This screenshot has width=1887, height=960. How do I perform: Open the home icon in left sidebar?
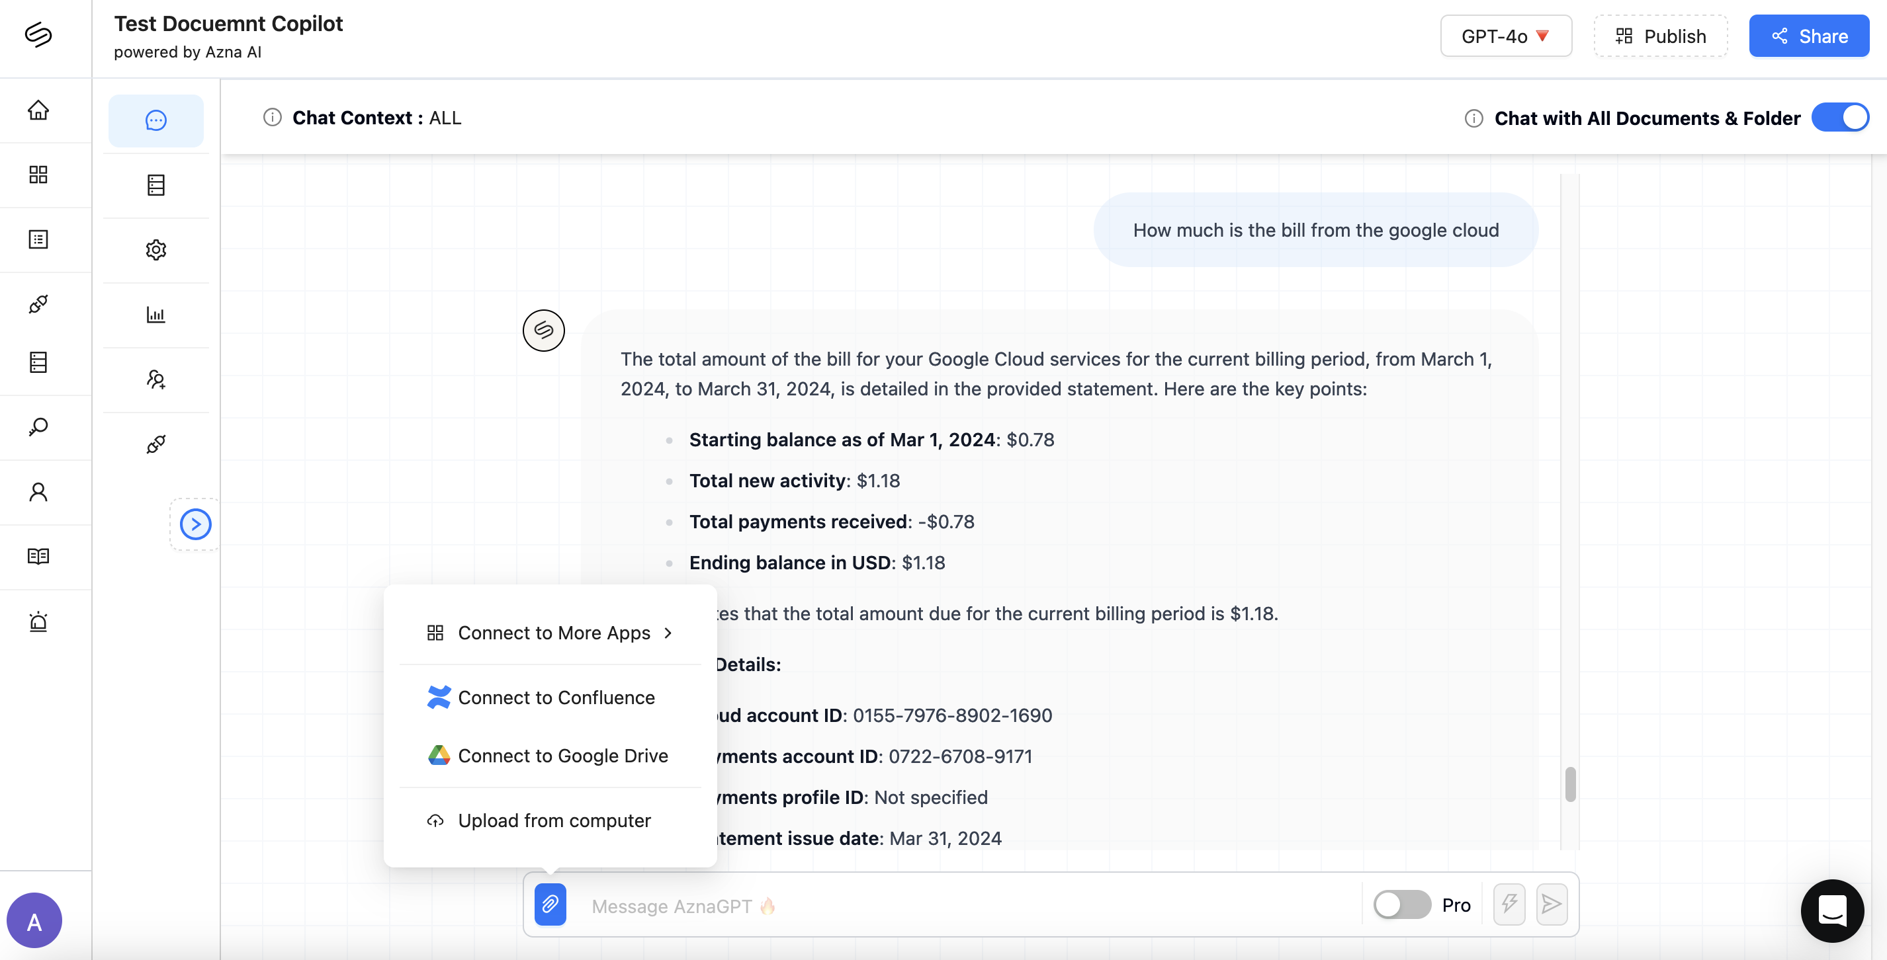38,110
